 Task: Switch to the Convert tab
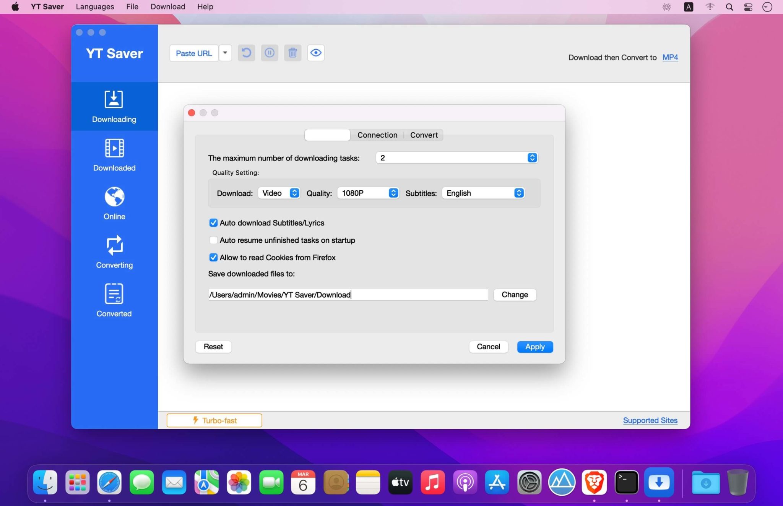(x=424, y=135)
